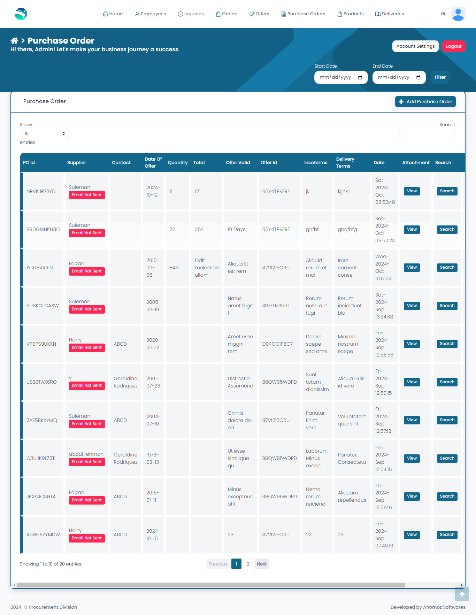
Task: Click the home breadcrumb icon
Action: click(x=14, y=41)
